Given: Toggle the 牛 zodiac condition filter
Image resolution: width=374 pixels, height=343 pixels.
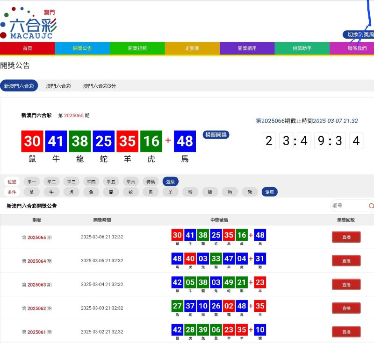Looking at the screenshot, I should click(51, 192).
